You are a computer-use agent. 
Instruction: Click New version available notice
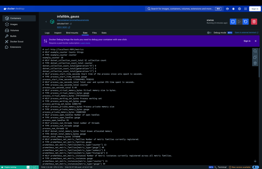click(x=239, y=167)
